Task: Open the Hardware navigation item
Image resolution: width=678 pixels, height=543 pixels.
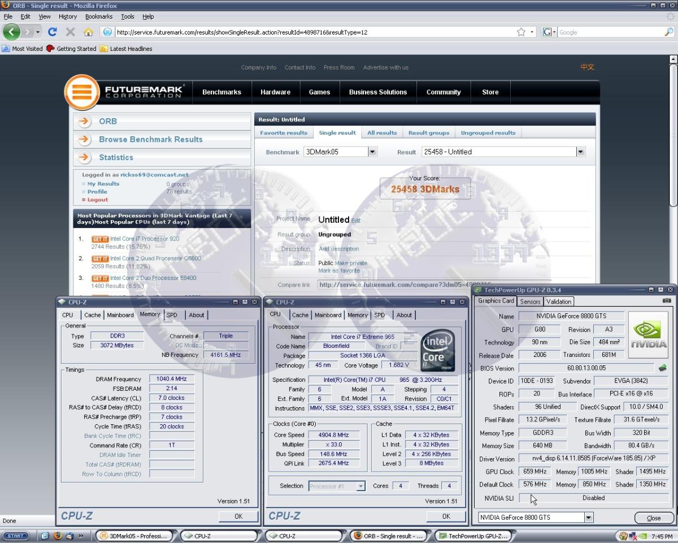Action: (x=276, y=92)
